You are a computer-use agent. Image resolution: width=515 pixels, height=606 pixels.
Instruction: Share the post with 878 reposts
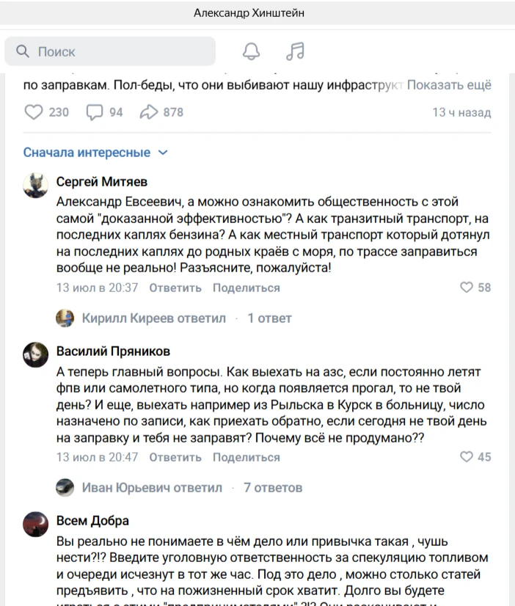[149, 112]
